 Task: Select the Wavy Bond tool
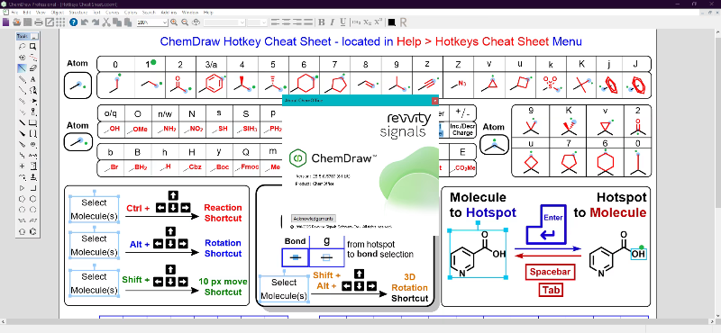pyautogui.click(x=22, y=155)
